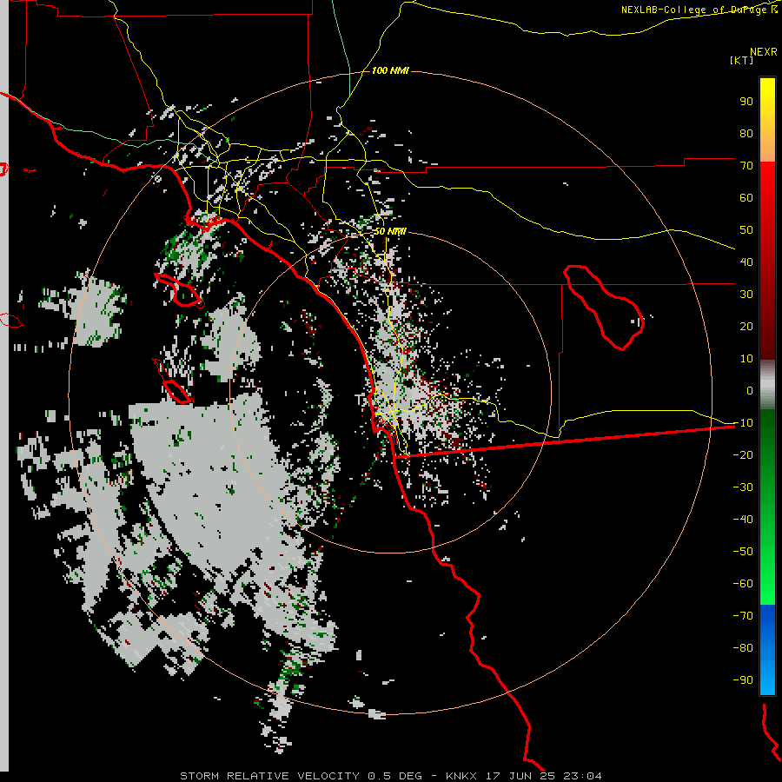Click the 10 value on the velocity scale
The width and height of the screenshot is (782, 782).
[x=746, y=359]
